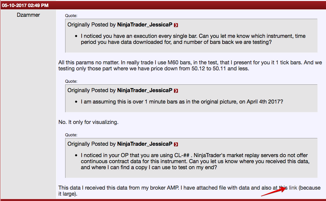Click the "CL-##" instrument text in the quote
326x201 pixels.
pyautogui.click(x=198, y=155)
